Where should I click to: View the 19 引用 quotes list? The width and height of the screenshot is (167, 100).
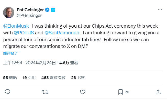pyautogui.click(x=29, y=78)
